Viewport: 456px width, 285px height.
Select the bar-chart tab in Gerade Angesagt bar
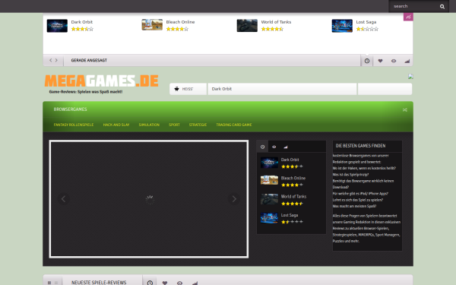(x=407, y=61)
